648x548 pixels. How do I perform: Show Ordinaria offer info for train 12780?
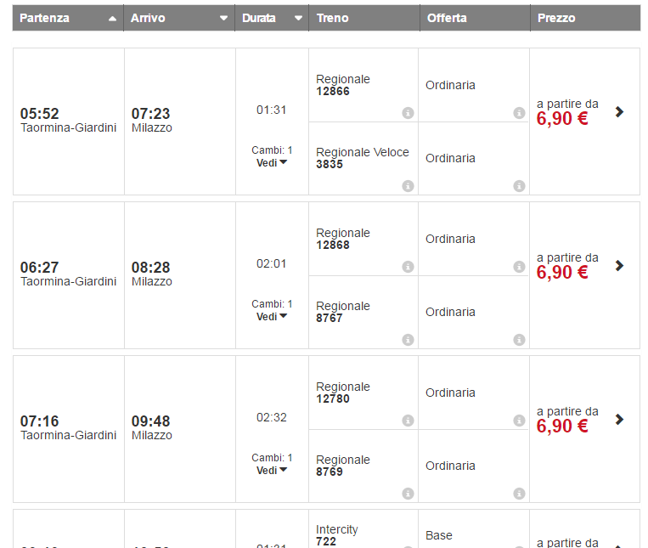[519, 421]
